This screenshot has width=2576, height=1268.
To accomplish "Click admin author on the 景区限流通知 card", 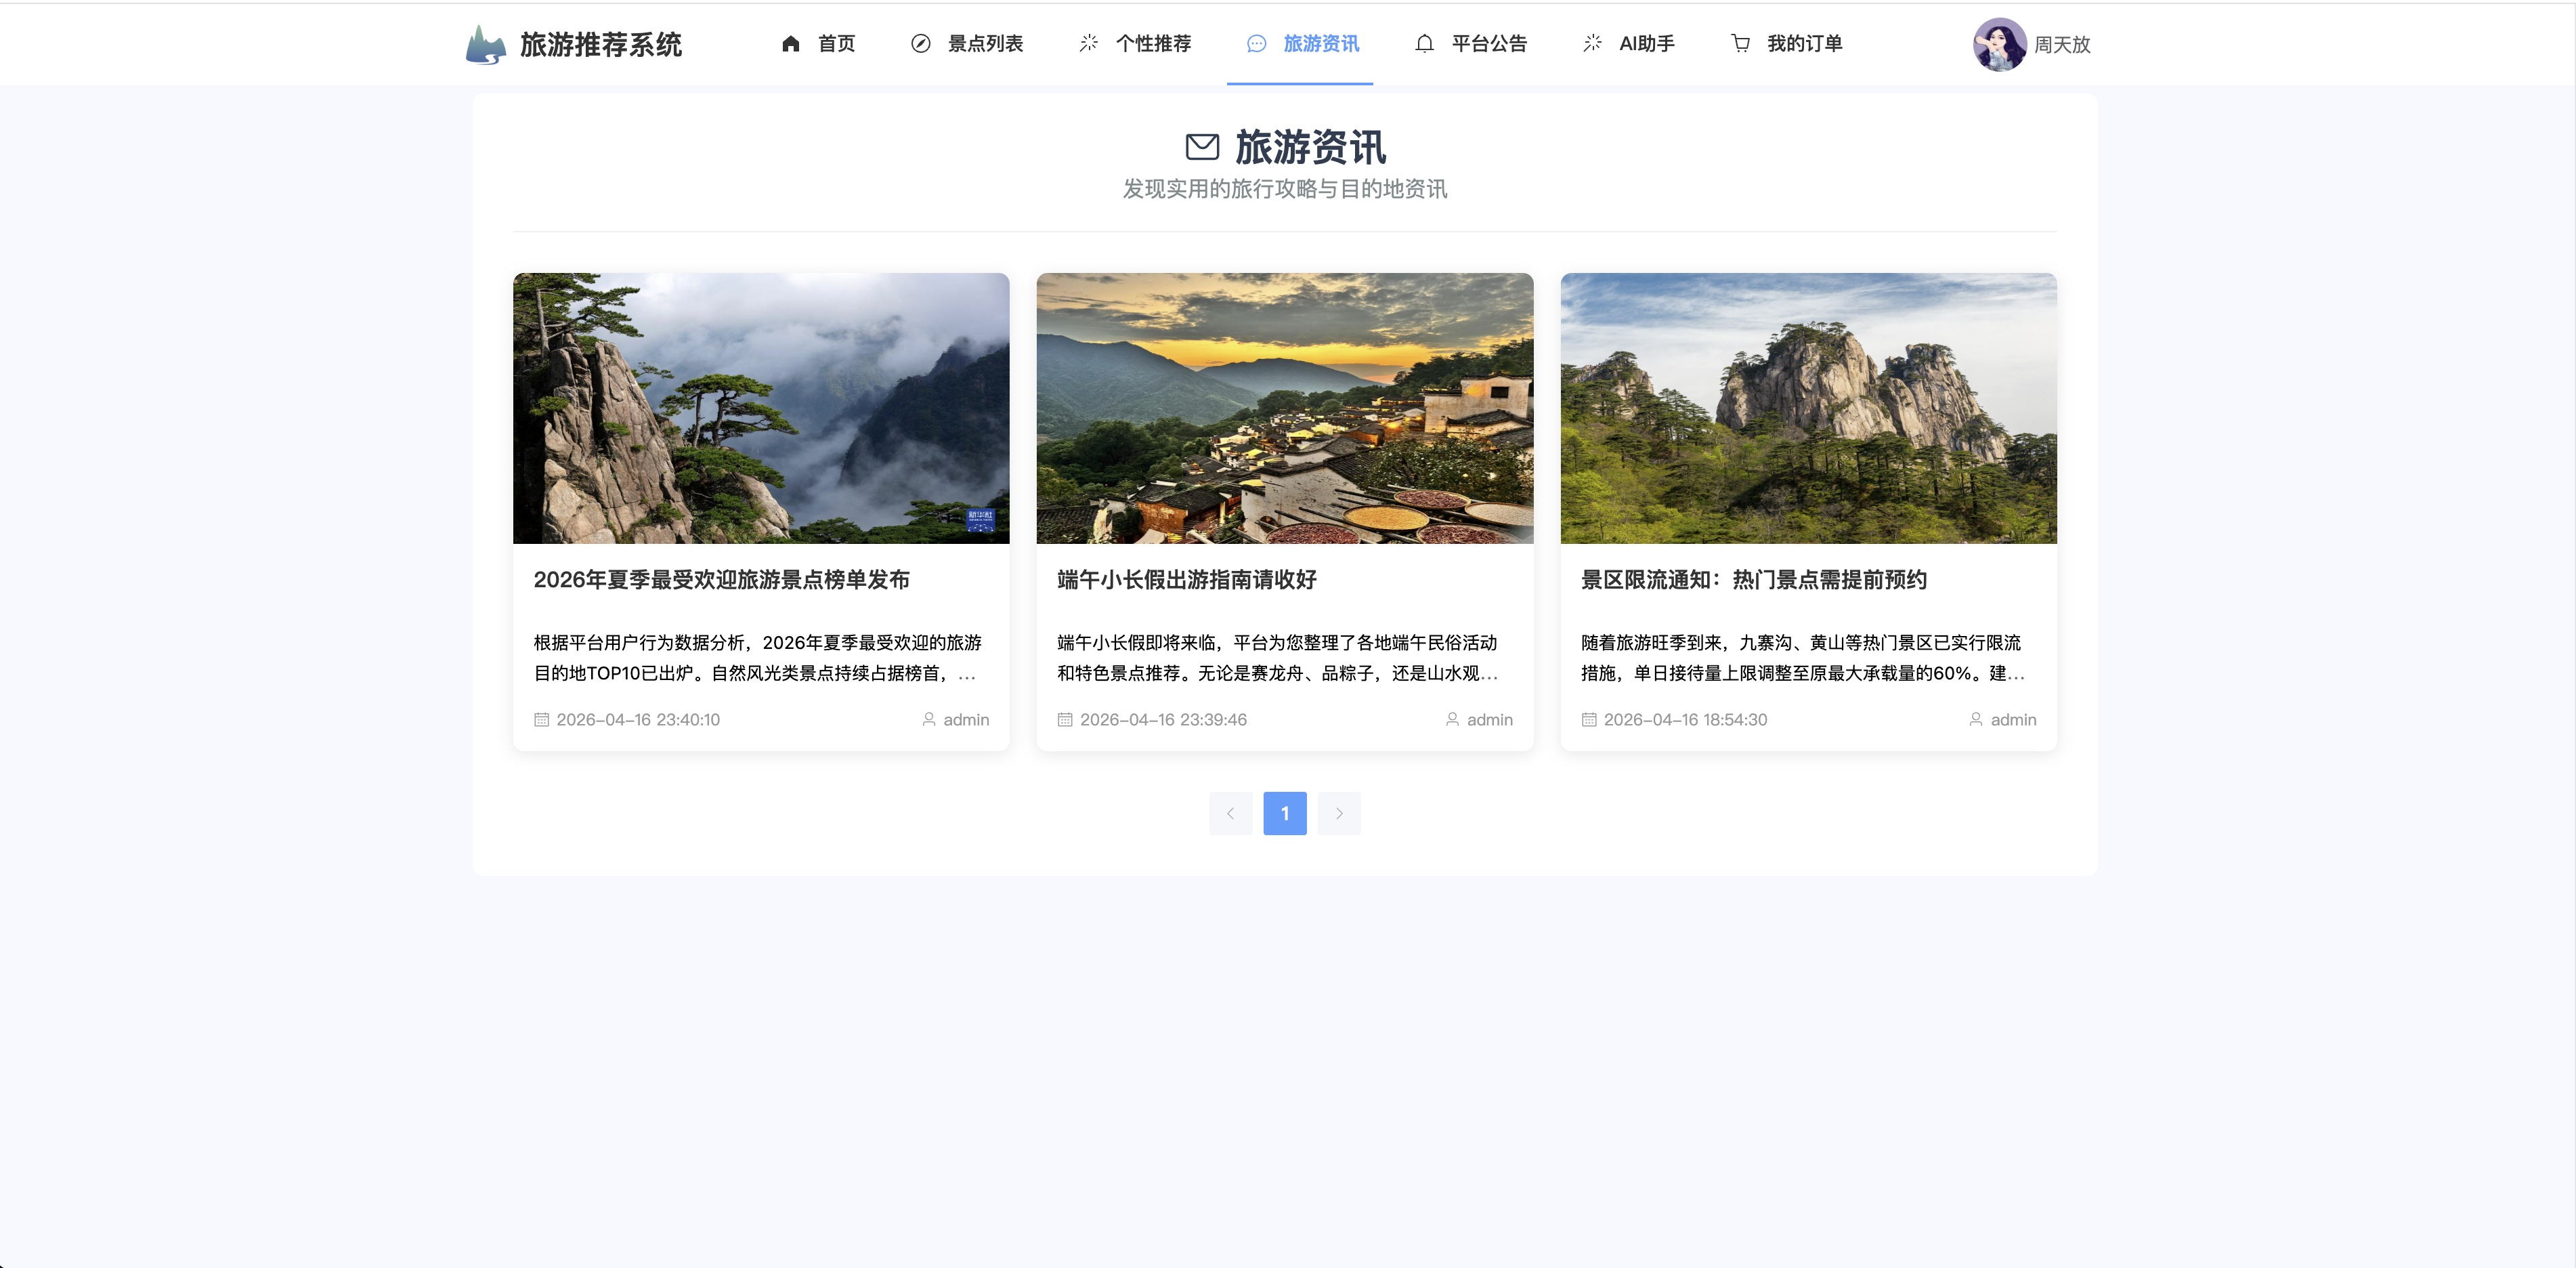I will 2013,719.
